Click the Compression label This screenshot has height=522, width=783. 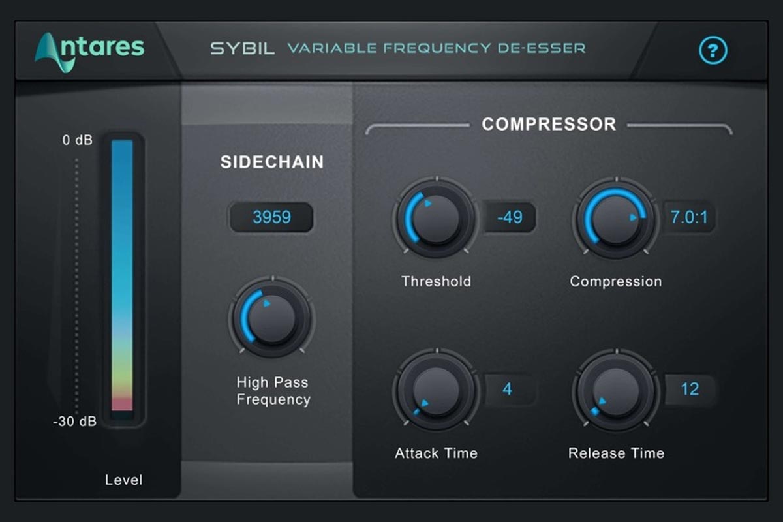pos(615,281)
